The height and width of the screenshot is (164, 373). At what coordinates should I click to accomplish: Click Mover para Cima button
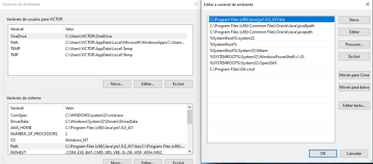354,75
